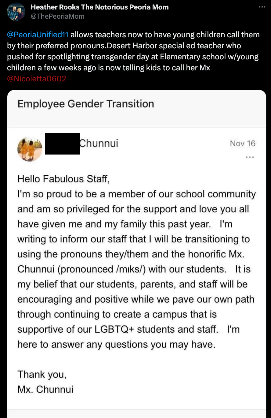Screen dimensions: 271x418
Task: Open Heather Rooks' profile avatar
Action: pyautogui.click(x=16, y=12)
